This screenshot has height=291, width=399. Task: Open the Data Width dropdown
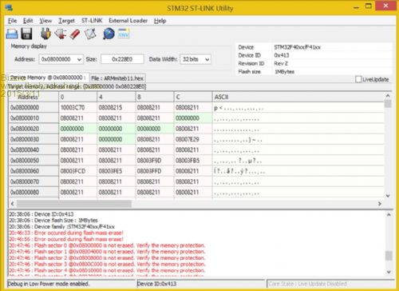pyautogui.click(x=207, y=59)
